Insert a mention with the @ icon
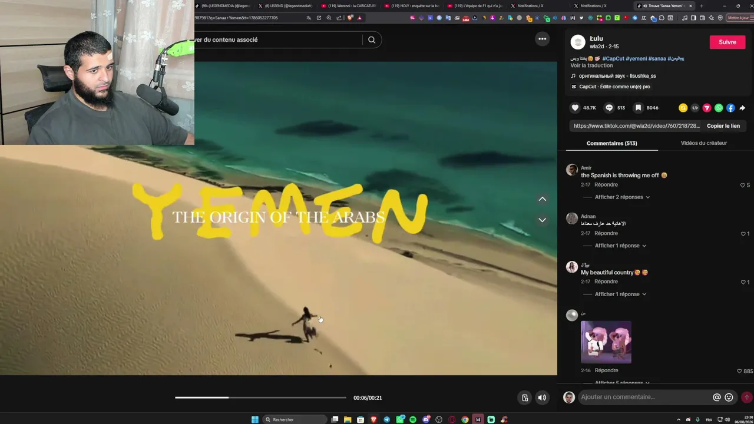 (717, 397)
